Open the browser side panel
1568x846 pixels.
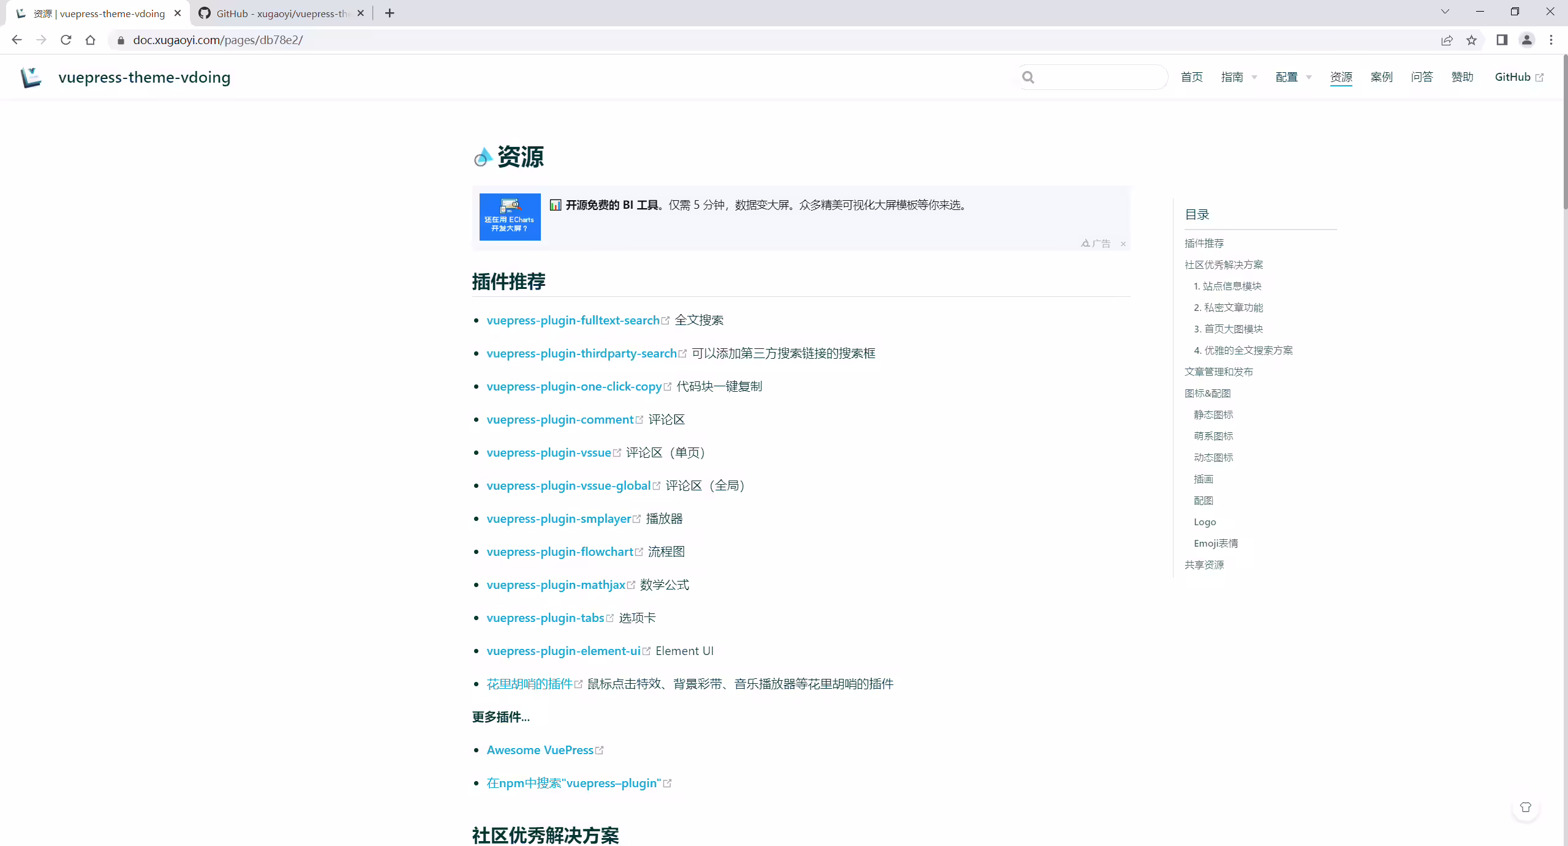[1502, 40]
